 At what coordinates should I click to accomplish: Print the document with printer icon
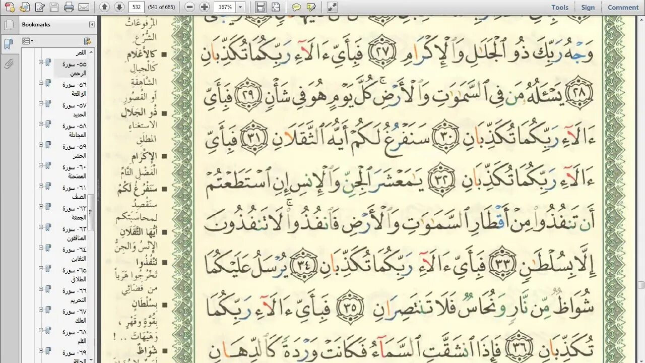[x=69, y=7]
